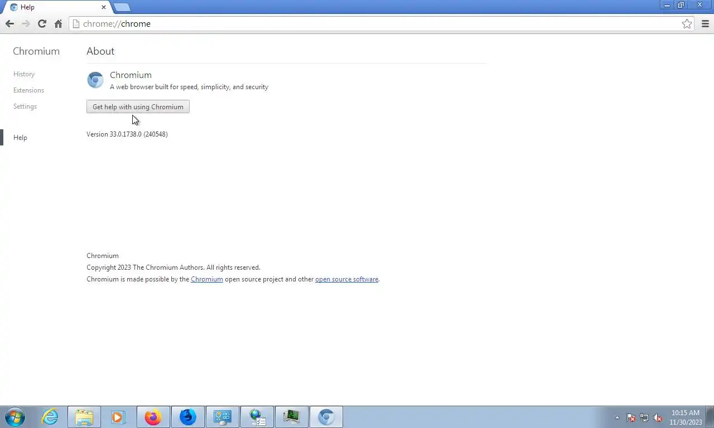
Task: Minimize the Chromium window
Action: [667, 5]
